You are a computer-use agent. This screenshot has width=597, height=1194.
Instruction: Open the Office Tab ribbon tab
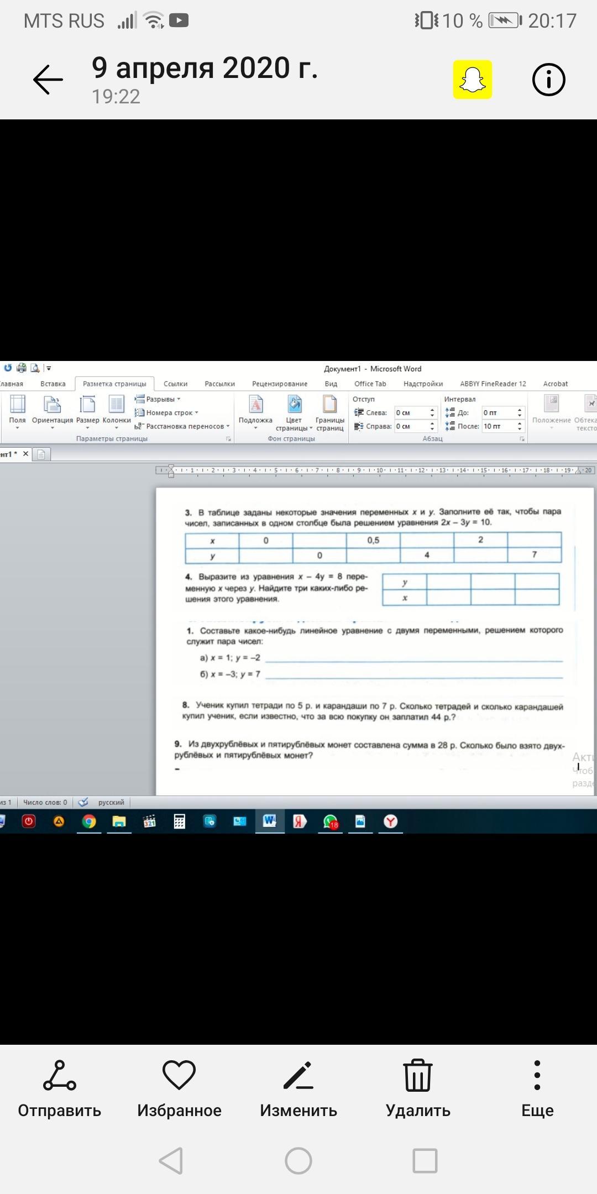(x=370, y=384)
